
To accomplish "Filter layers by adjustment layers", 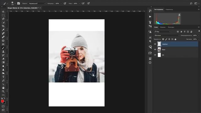I will [x=181, y=31].
